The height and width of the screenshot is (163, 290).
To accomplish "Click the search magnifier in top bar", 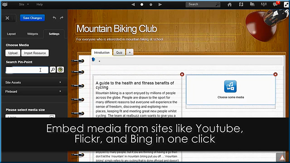I will [x=218, y=4].
